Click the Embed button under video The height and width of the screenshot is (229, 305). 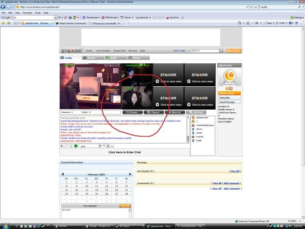[132, 112]
